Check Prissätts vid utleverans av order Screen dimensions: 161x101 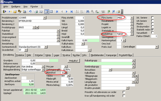point(124,92)
